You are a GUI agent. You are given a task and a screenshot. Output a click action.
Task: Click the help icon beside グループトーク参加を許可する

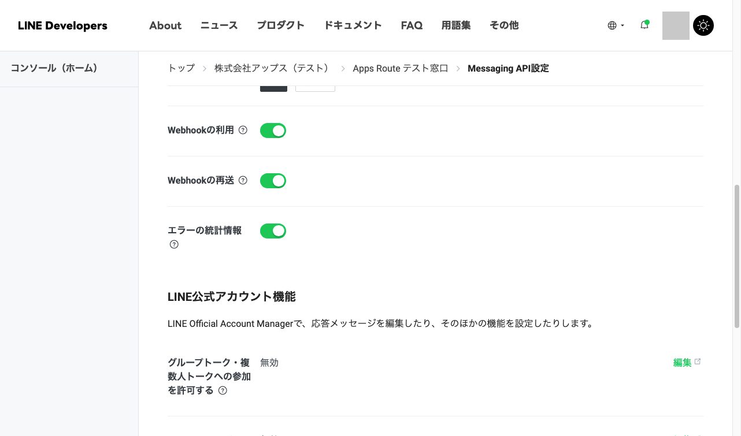click(223, 390)
